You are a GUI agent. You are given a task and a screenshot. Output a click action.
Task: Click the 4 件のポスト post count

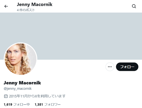26,10
